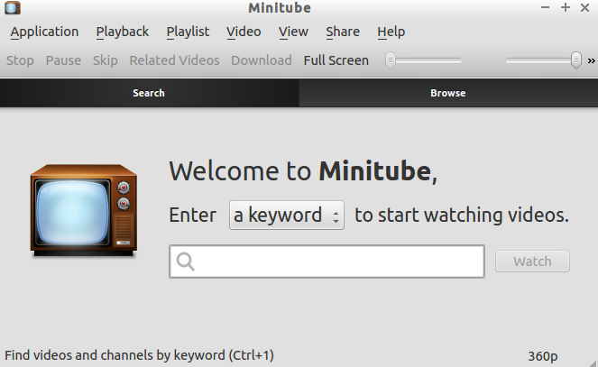Click Related Videos in the toolbar
The height and width of the screenshot is (367, 598).
174,60
